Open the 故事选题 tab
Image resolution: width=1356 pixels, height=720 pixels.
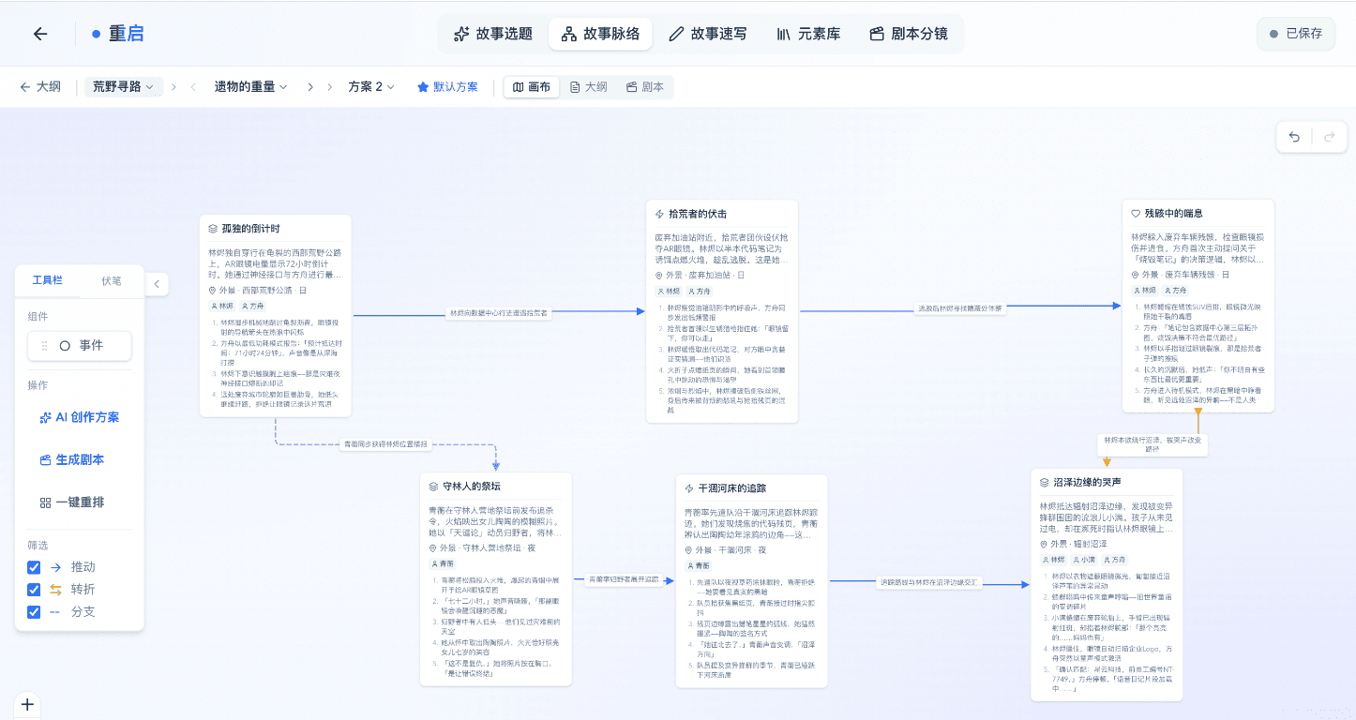pyautogui.click(x=493, y=34)
